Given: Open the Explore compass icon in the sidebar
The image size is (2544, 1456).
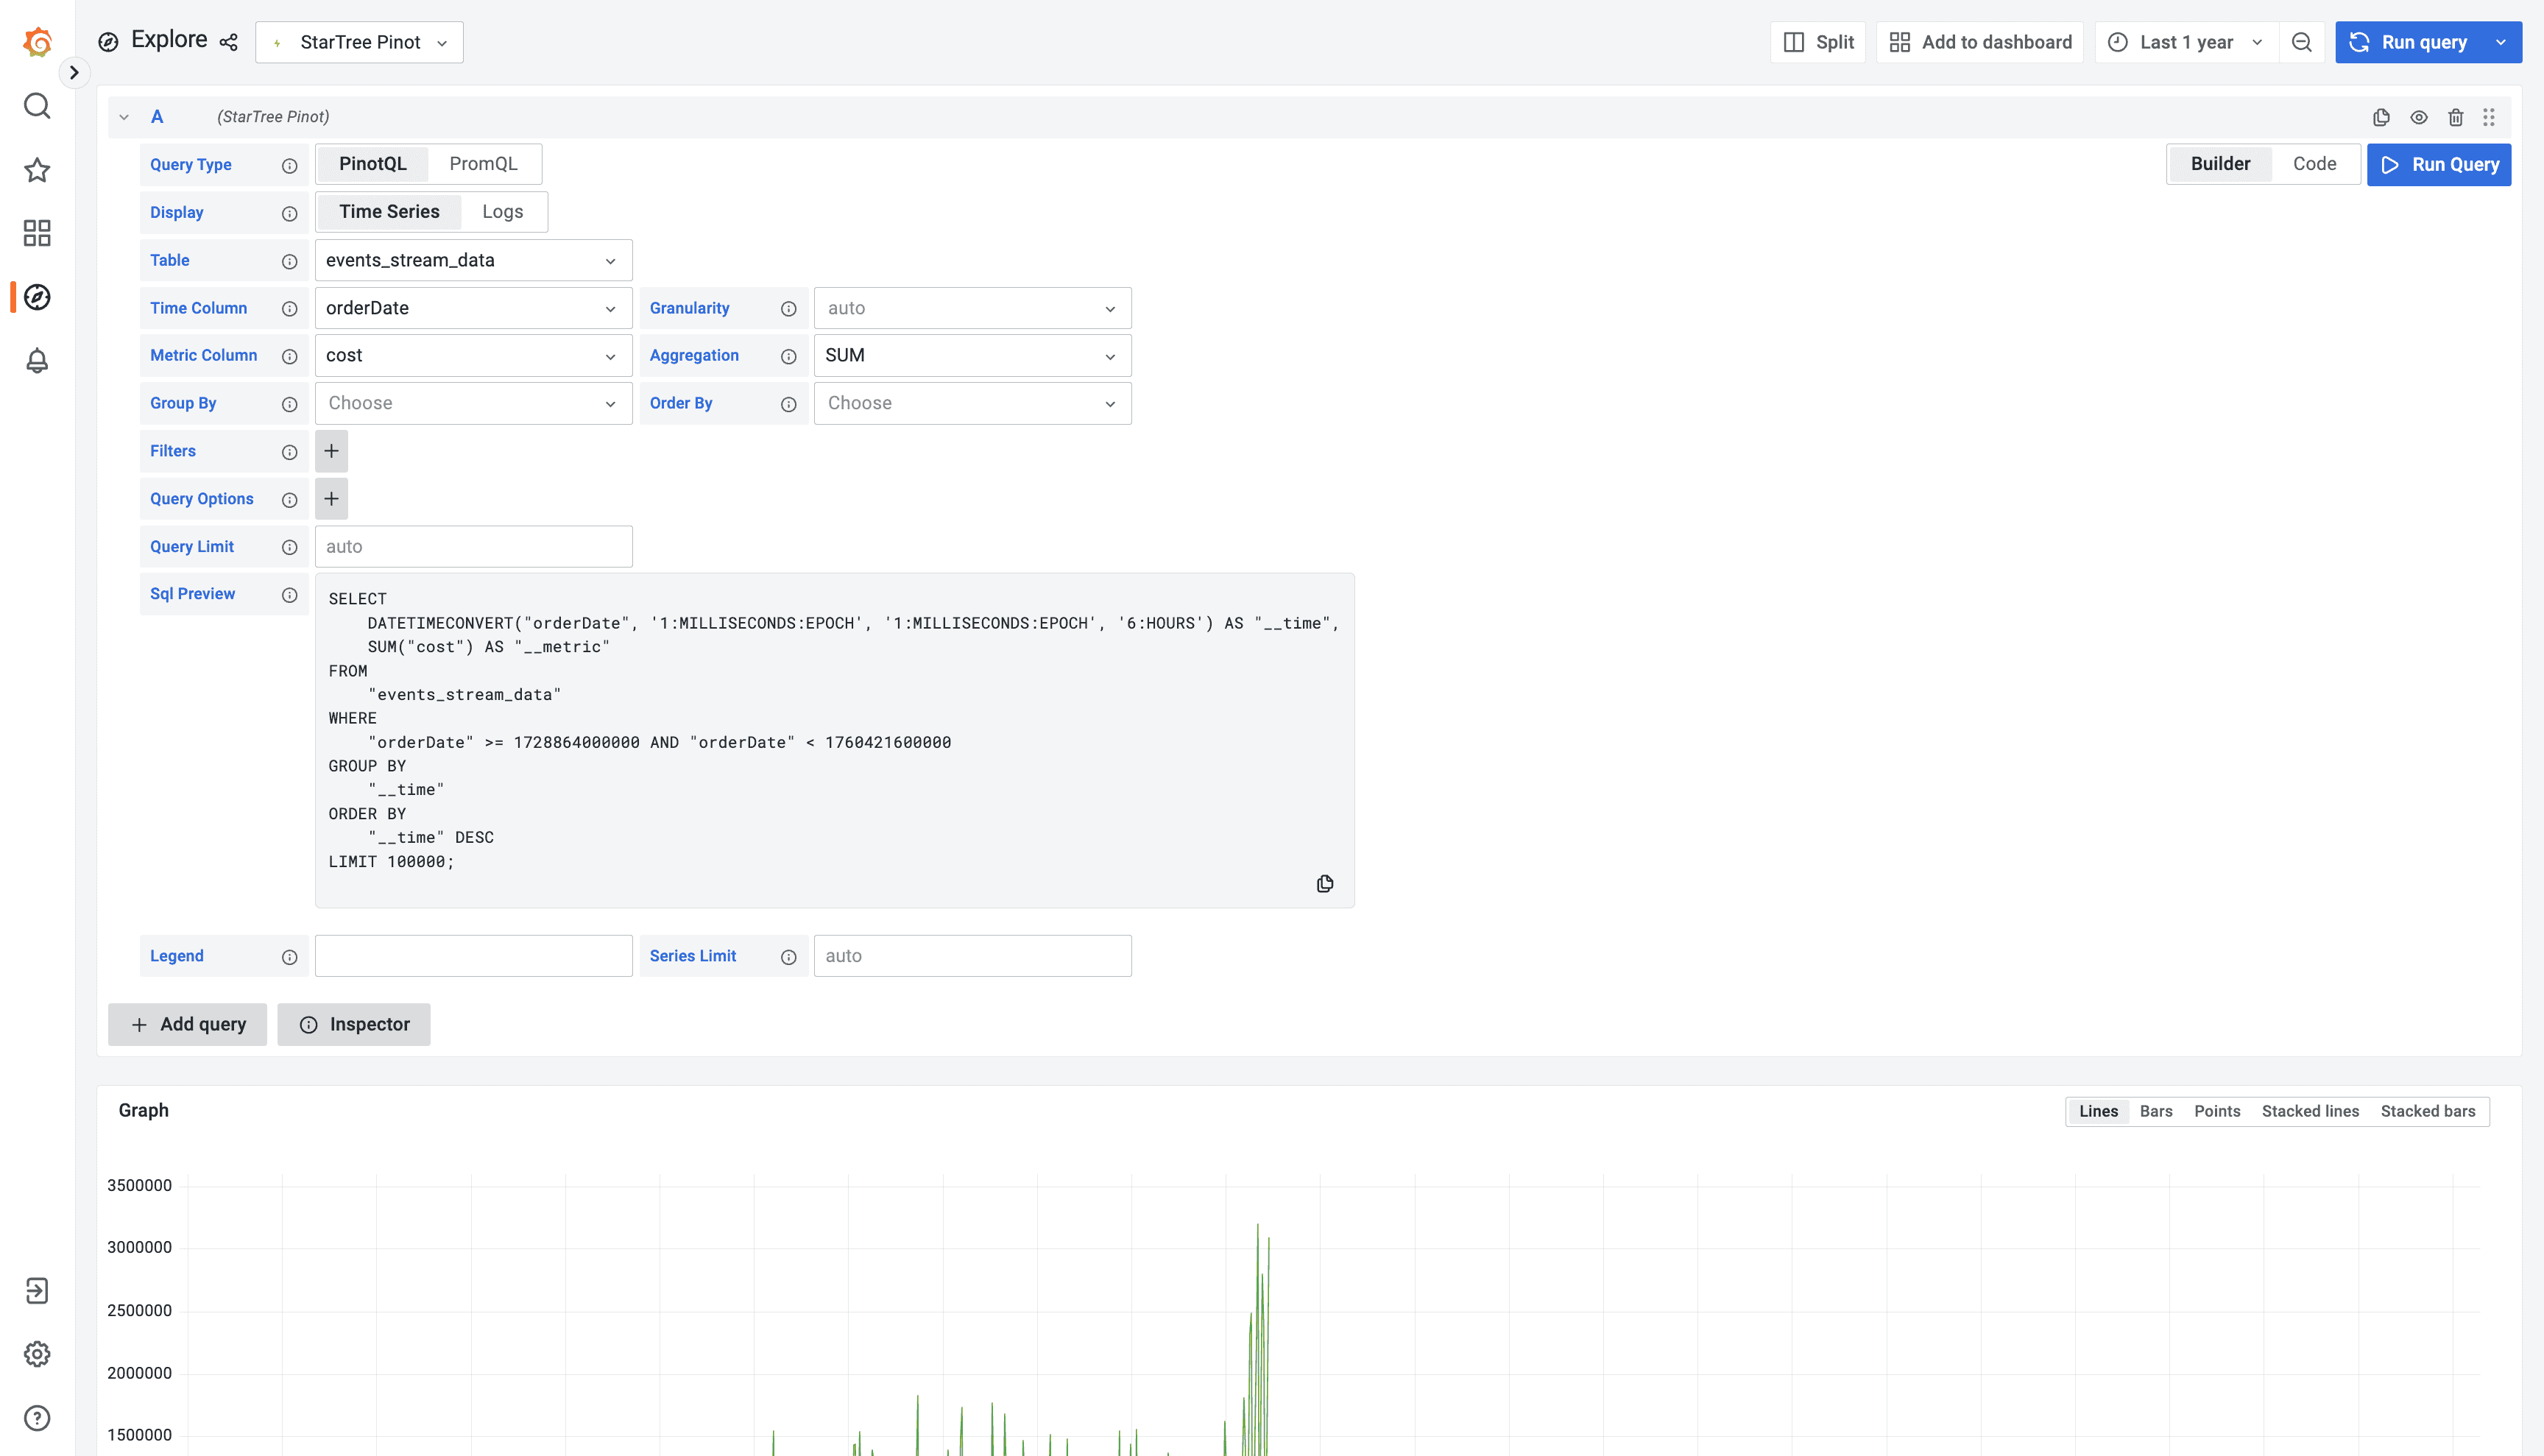Looking at the screenshot, I should point(37,297).
